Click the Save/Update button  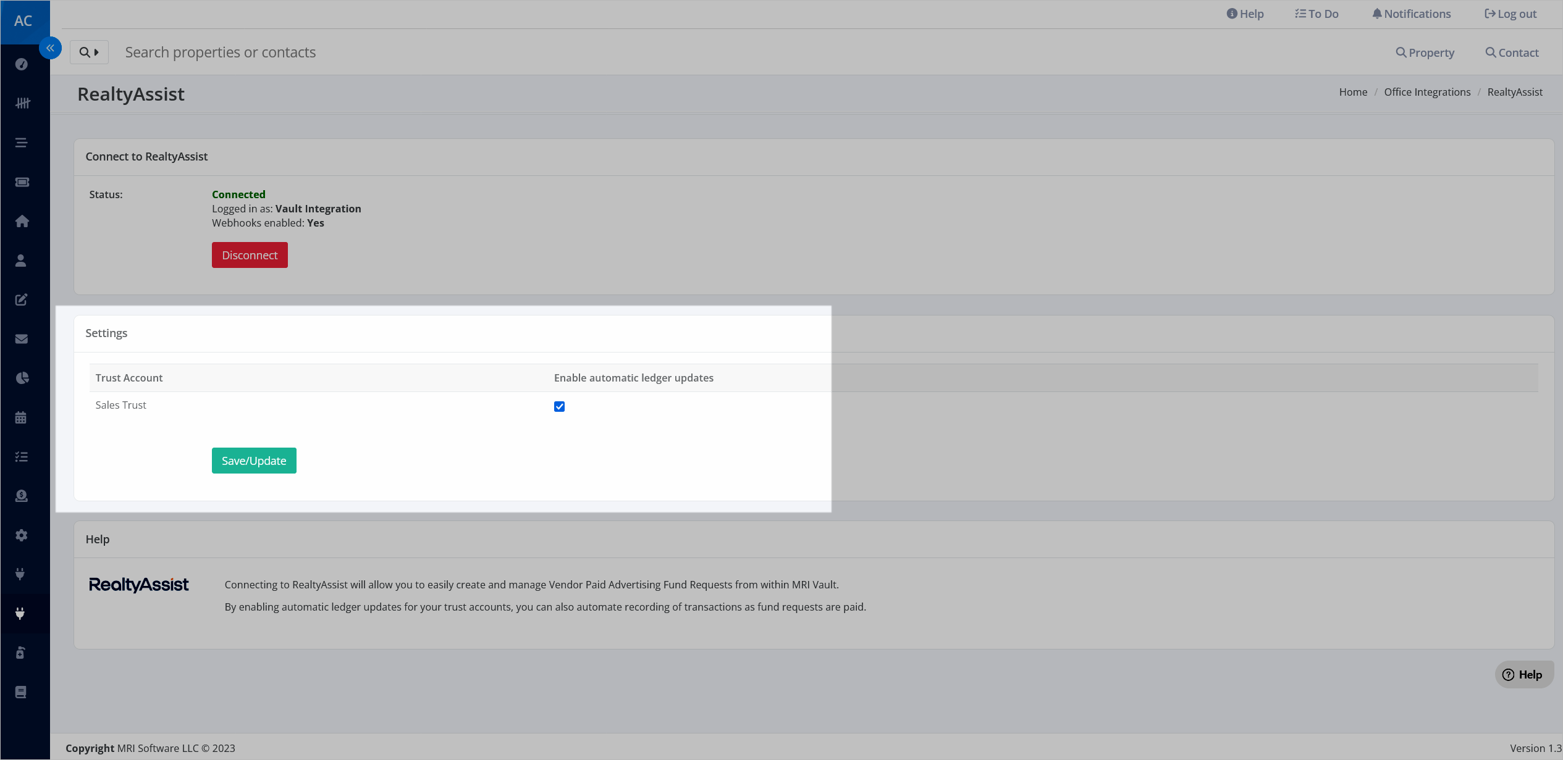tap(254, 461)
